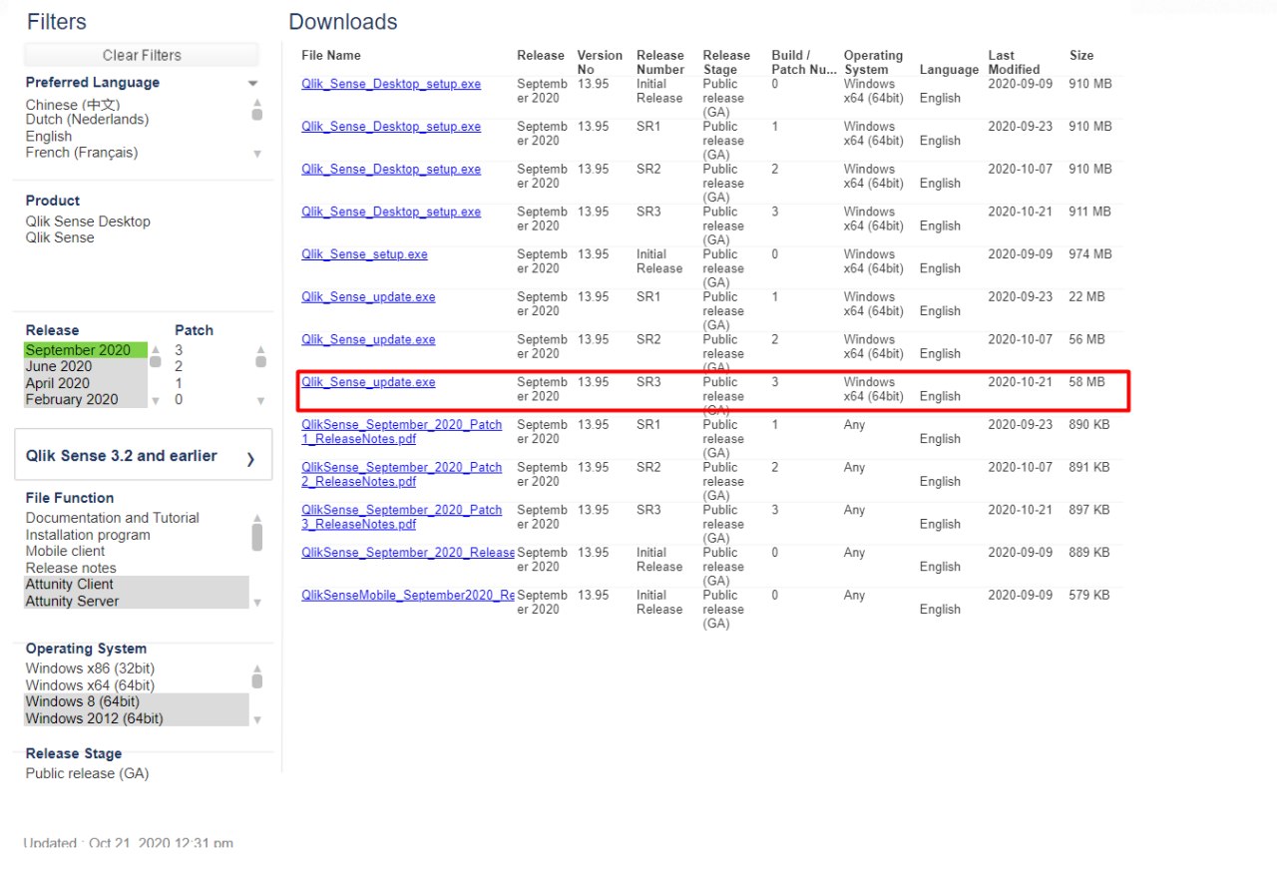Click the Preferred Language list's scroll-up arrow
The width and height of the screenshot is (1277, 890).
coord(257,102)
